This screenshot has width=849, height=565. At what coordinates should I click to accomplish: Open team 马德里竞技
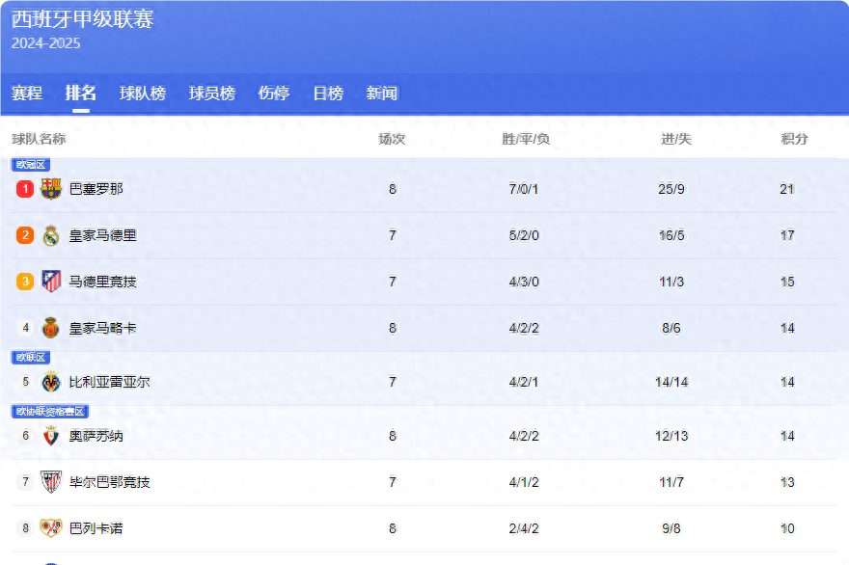click(x=103, y=282)
